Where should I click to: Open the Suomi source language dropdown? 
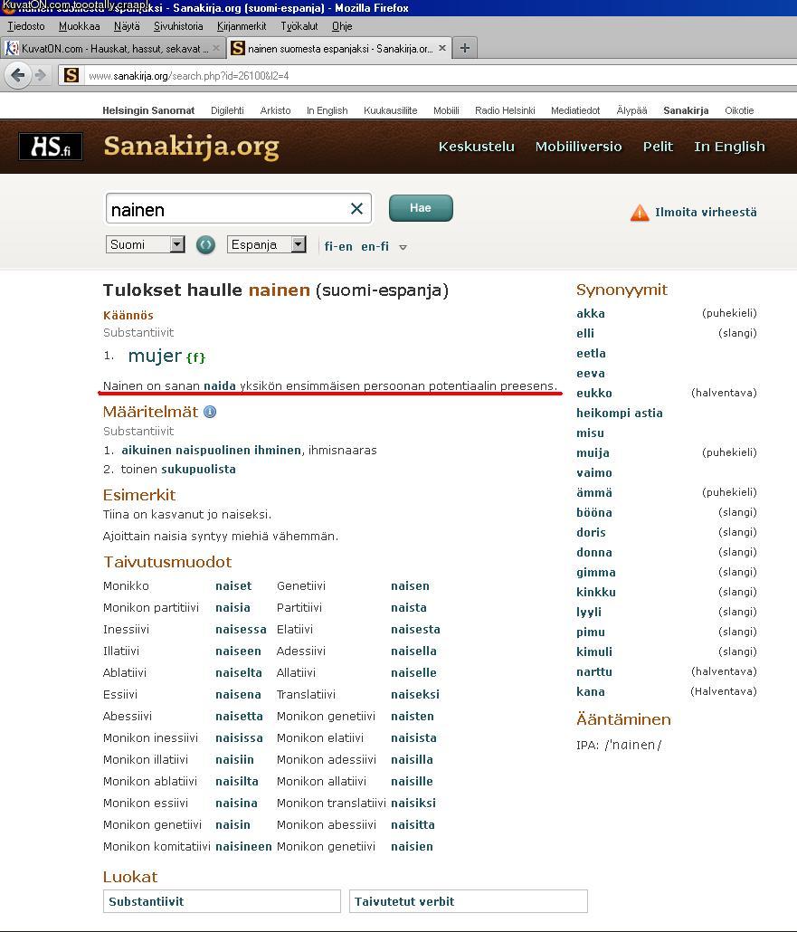point(146,244)
